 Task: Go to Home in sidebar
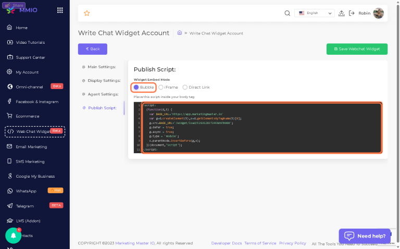[x=22, y=28]
